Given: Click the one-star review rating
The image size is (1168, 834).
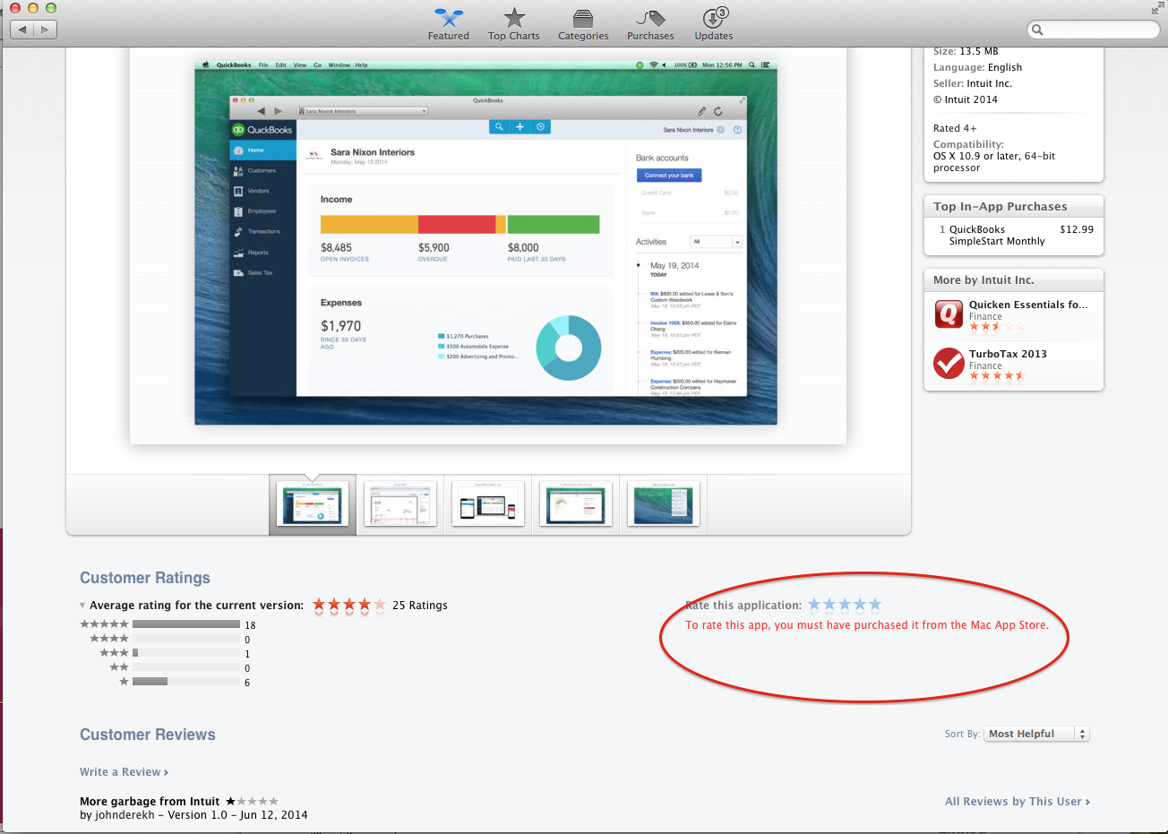Looking at the screenshot, I should [x=252, y=801].
